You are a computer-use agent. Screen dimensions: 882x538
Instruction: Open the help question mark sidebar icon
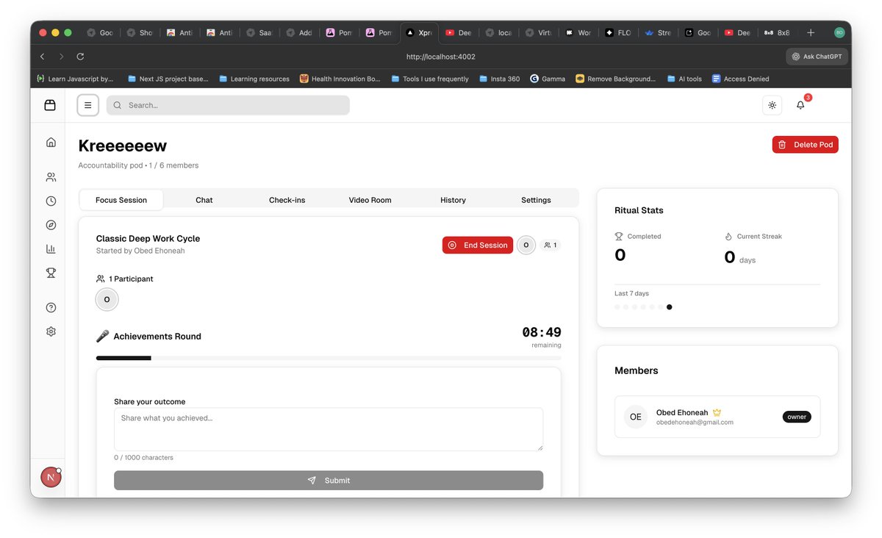click(51, 307)
